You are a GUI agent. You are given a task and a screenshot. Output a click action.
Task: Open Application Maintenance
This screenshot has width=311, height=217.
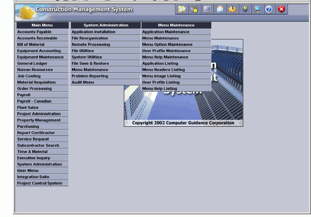(176, 32)
